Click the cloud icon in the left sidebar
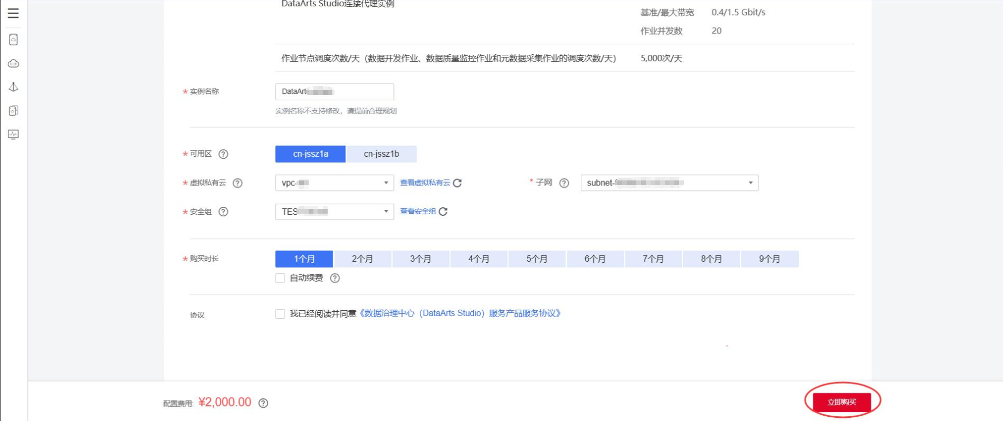This screenshot has width=1003, height=421. tap(13, 63)
